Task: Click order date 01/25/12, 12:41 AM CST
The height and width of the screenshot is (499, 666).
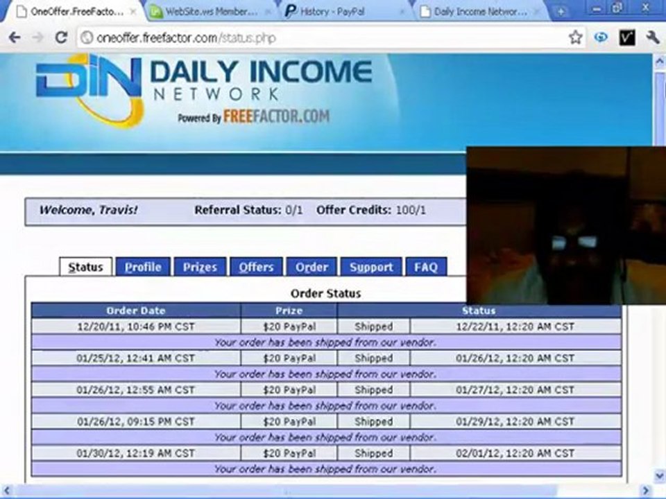Action: click(136, 358)
